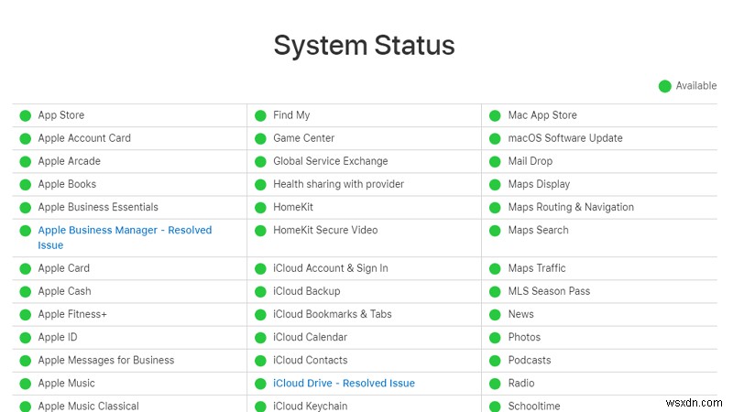Viewport: 733px width, 412px height.
Task: Click the status dot next to Game Center
Action: [x=260, y=139]
